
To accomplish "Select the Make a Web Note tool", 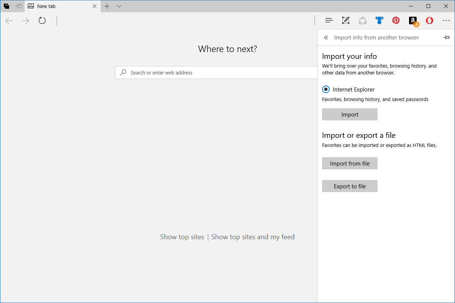I will click(346, 21).
